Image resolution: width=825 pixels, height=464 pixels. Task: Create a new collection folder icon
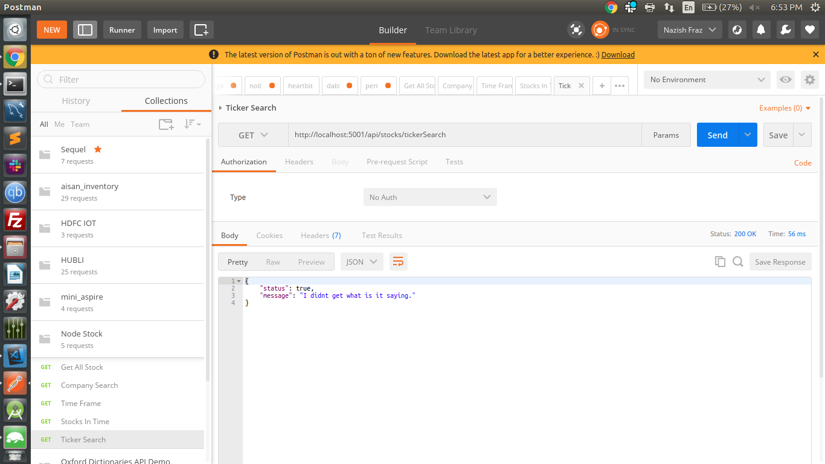pos(166,124)
